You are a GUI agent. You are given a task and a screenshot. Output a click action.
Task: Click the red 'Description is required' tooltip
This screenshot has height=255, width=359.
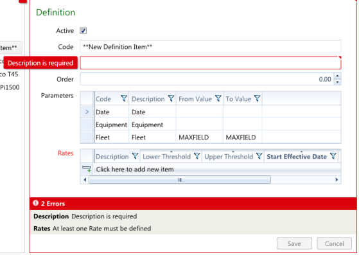(x=40, y=63)
